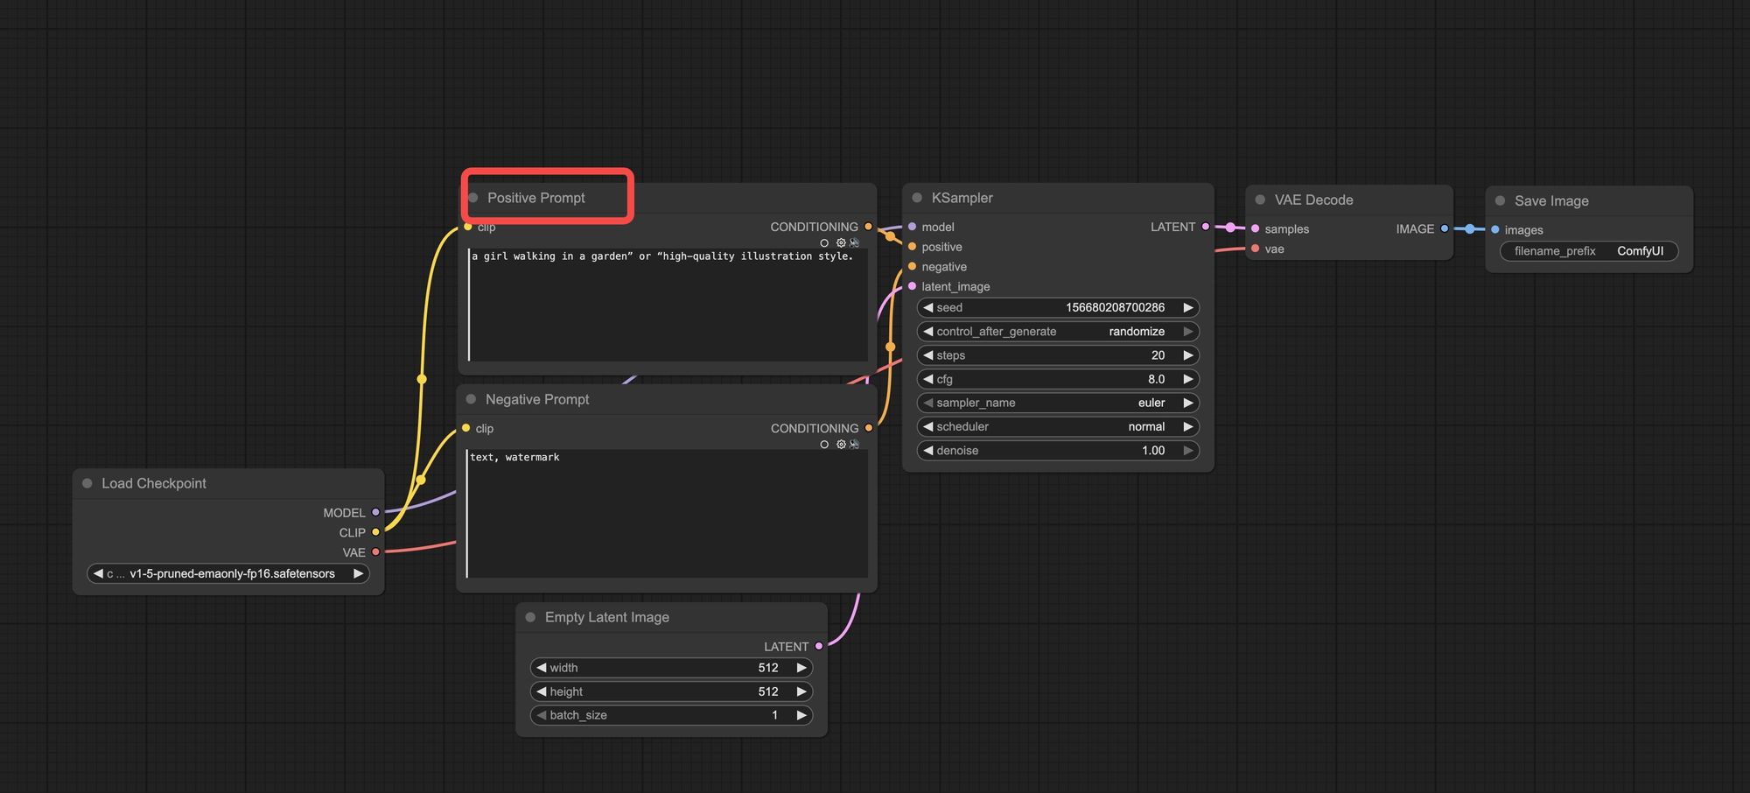Collapse the Load Checkpoint node
The width and height of the screenshot is (1750, 793).
click(x=87, y=483)
